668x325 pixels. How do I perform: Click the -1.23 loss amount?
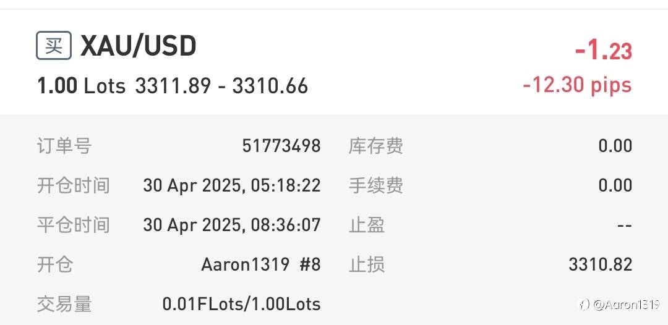603,51
